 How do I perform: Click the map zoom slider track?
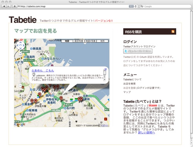(20, 69)
